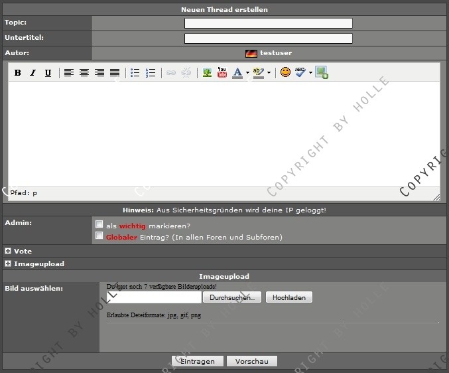Focus the Topic input field
Screen dimensions: 449x373
pos(268,23)
